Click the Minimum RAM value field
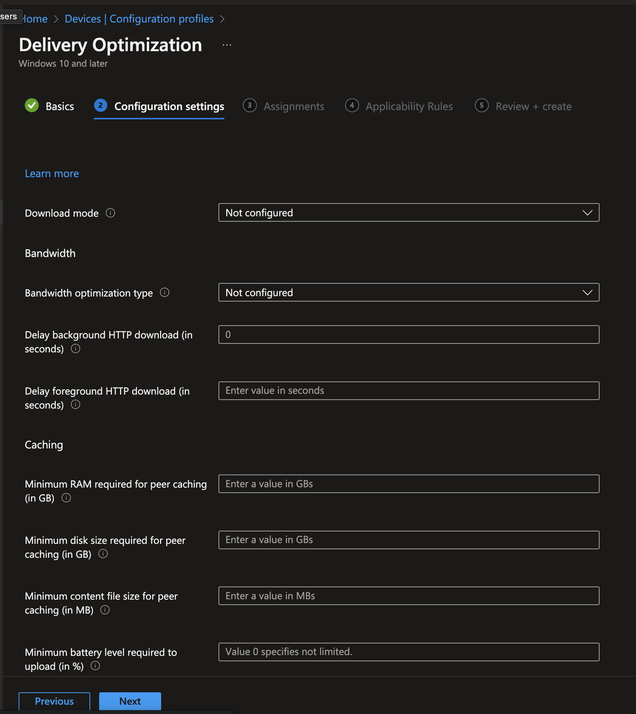636x714 pixels. coord(409,483)
